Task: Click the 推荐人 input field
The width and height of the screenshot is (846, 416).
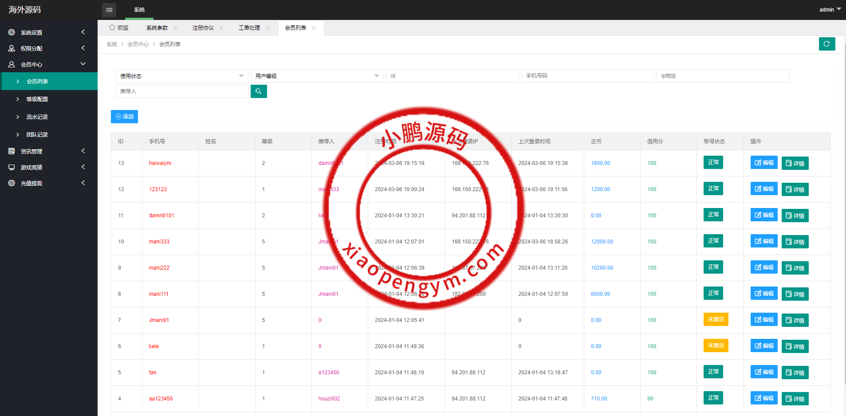Action: tap(182, 91)
